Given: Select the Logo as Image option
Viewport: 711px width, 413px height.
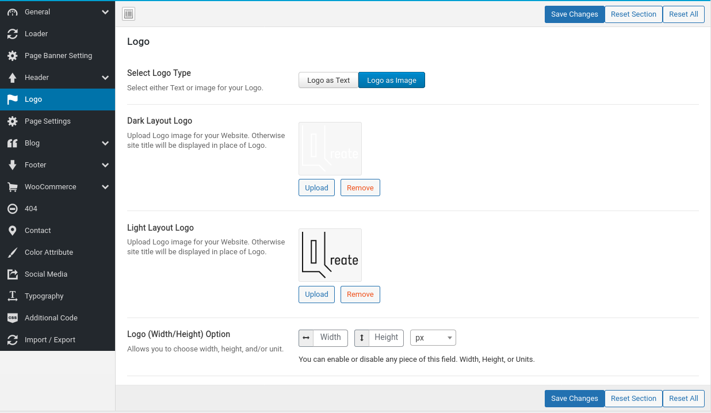Looking at the screenshot, I should pyautogui.click(x=392, y=80).
